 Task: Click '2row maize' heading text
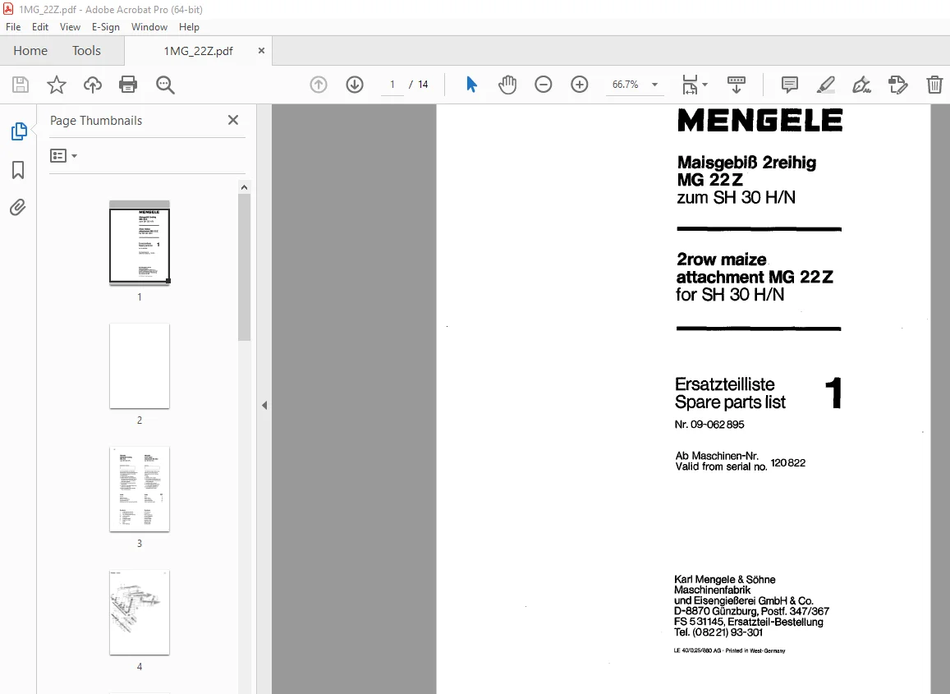click(x=722, y=260)
